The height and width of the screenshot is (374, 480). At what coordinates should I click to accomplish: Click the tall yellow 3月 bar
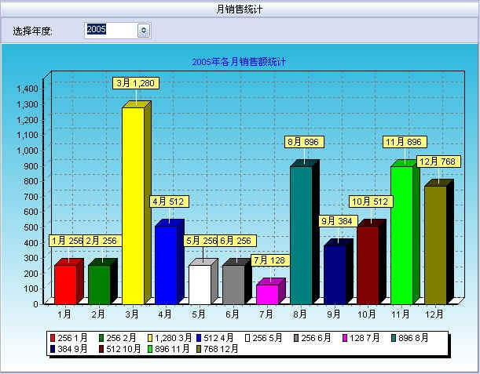132,205
